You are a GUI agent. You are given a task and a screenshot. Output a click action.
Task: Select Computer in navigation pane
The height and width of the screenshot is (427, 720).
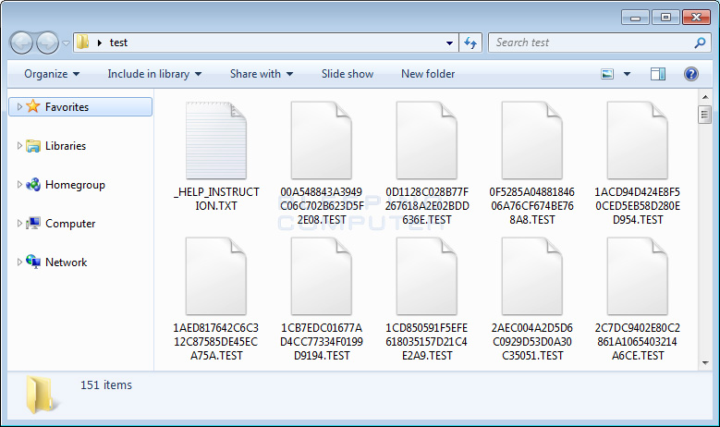(70, 224)
